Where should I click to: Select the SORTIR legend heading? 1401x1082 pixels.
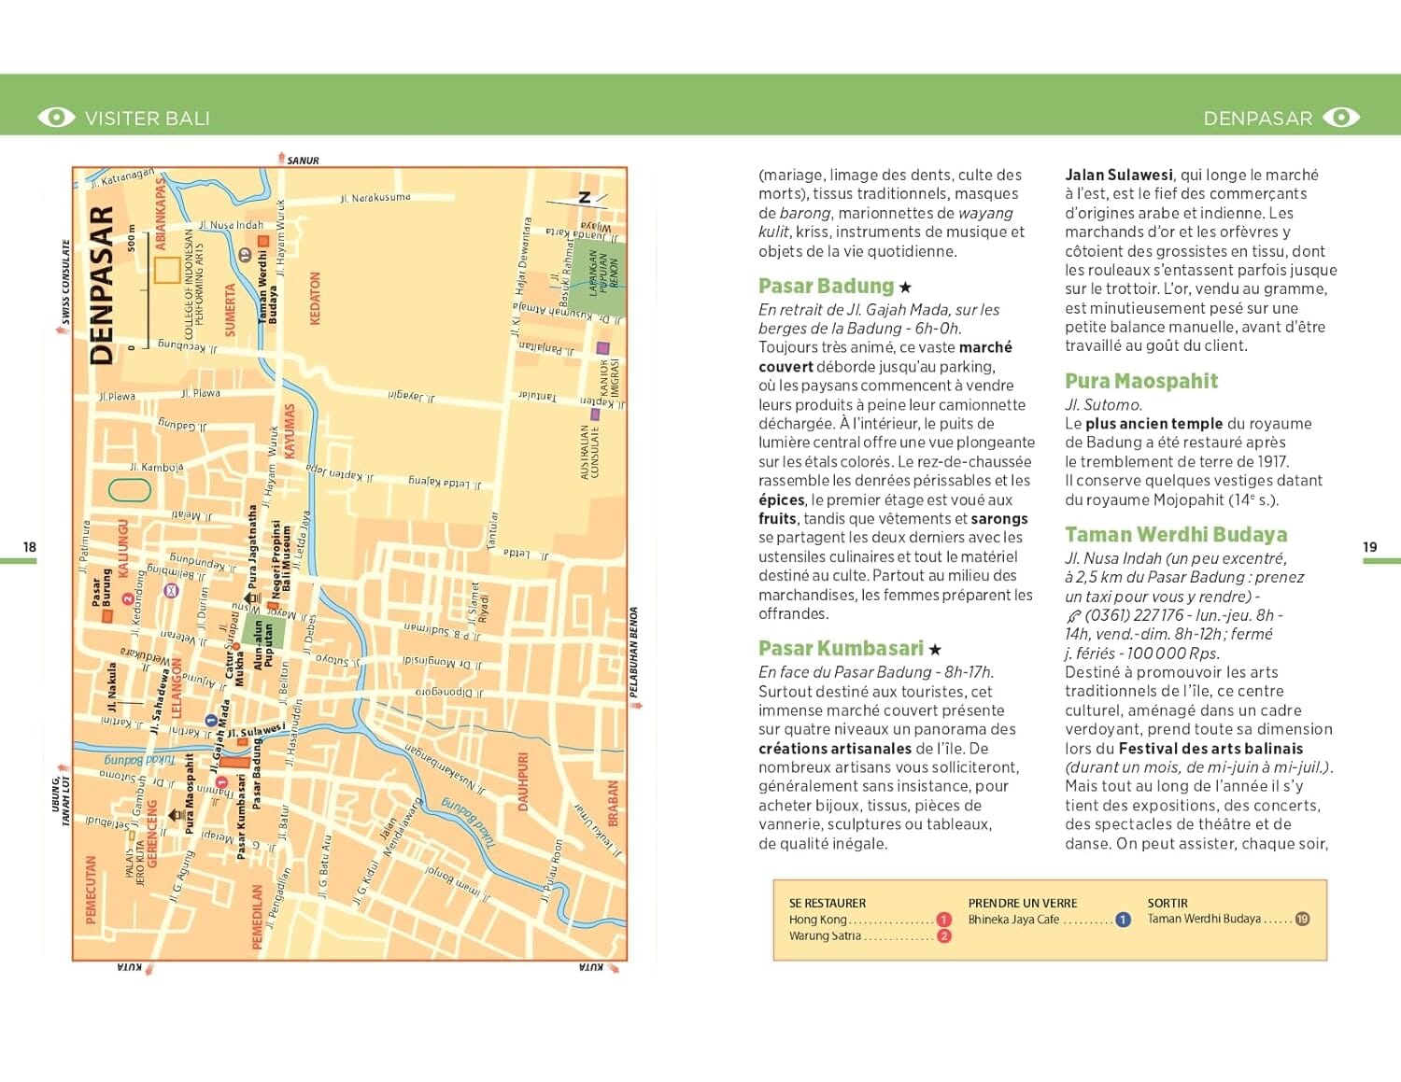point(1167,903)
